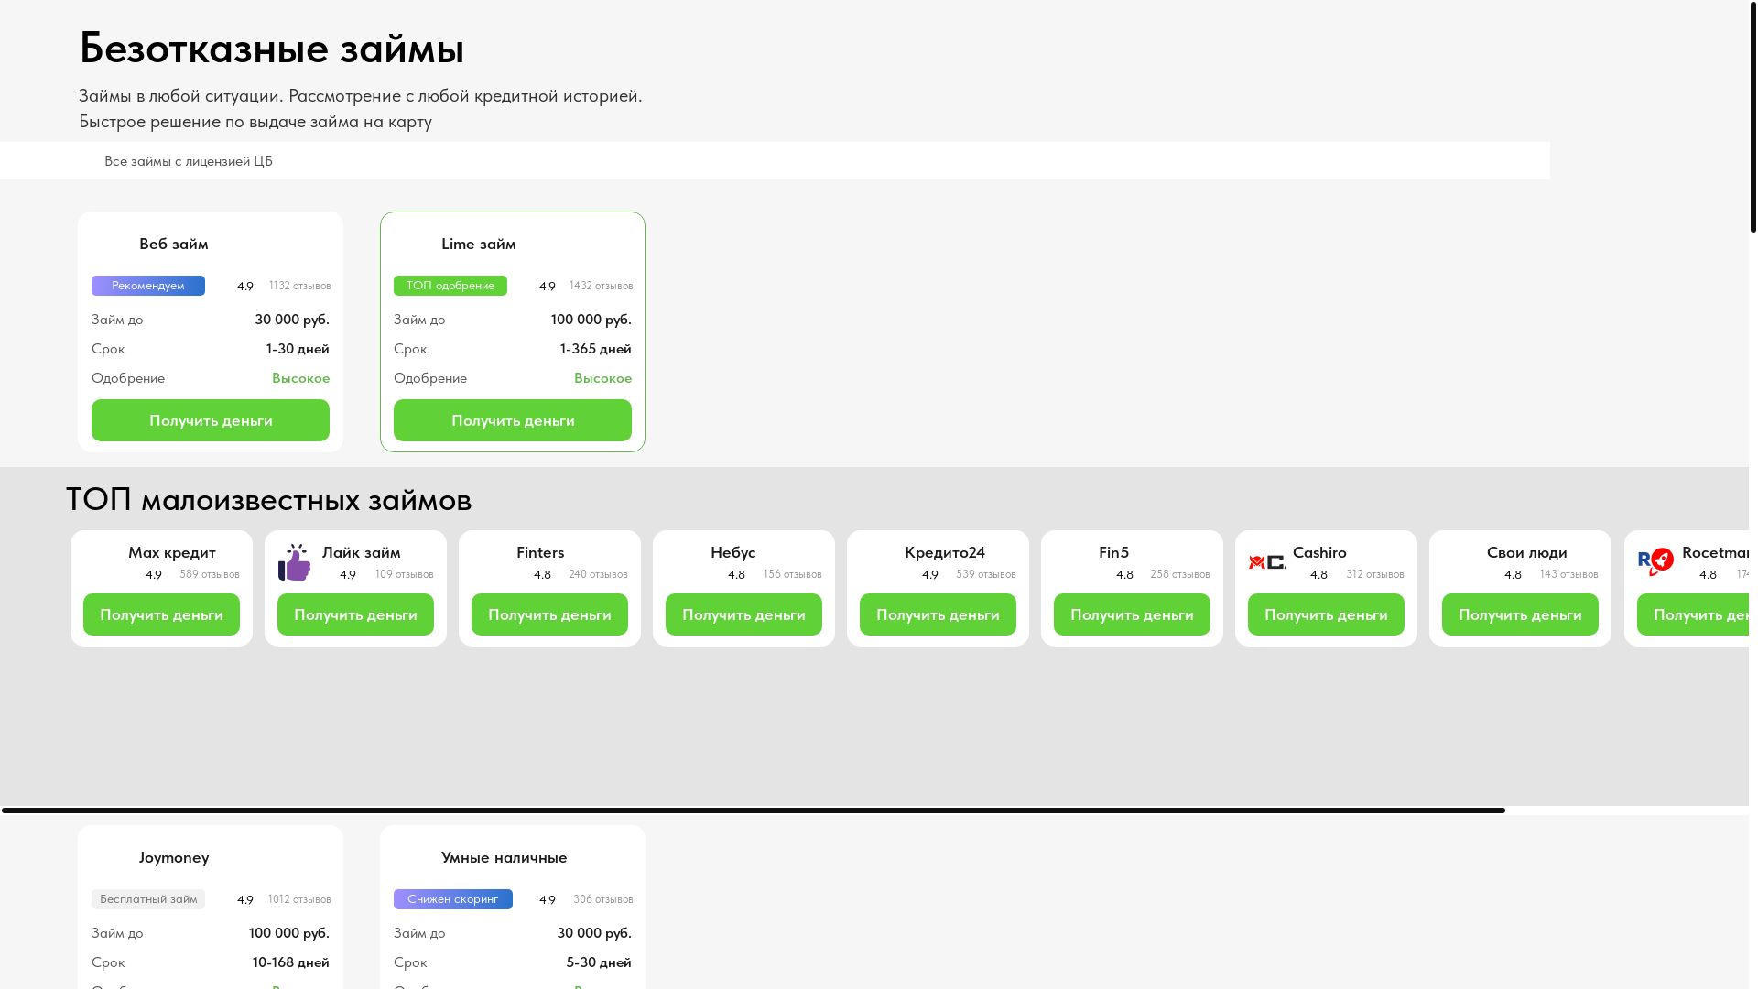
Task: Open the Лайк займ title link
Action: (x=362, y=552)
